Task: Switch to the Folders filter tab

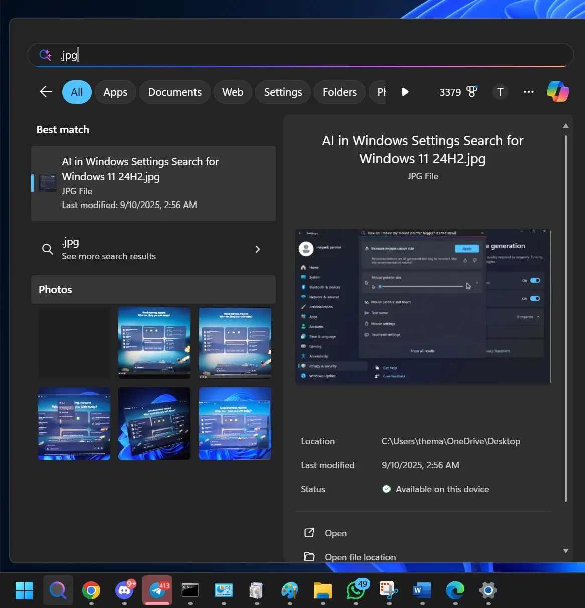Action: tap(339, 92)
